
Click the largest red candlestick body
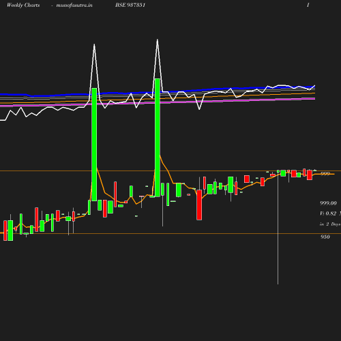tap(199, 205)
